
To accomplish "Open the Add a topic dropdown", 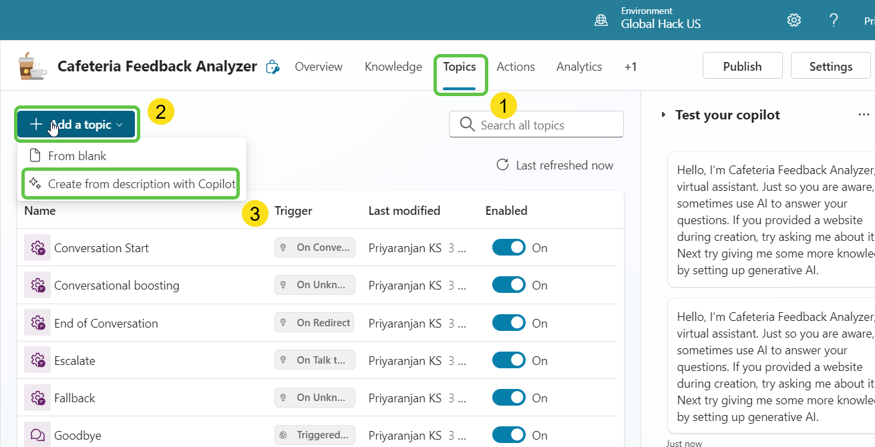I will coord(76,123).
